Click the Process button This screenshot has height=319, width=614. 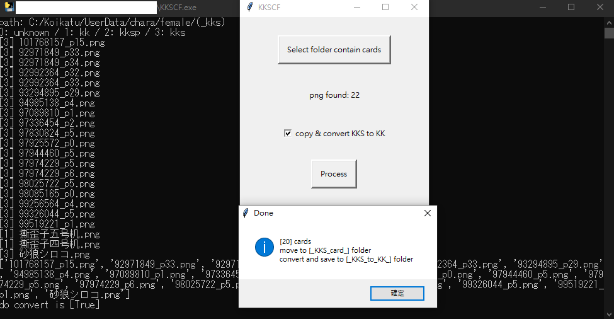click(334, 173)
